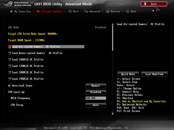Screen dimensions: 174x130
Task: Click the BCLK Frequency label
Action: click(20, 98)
